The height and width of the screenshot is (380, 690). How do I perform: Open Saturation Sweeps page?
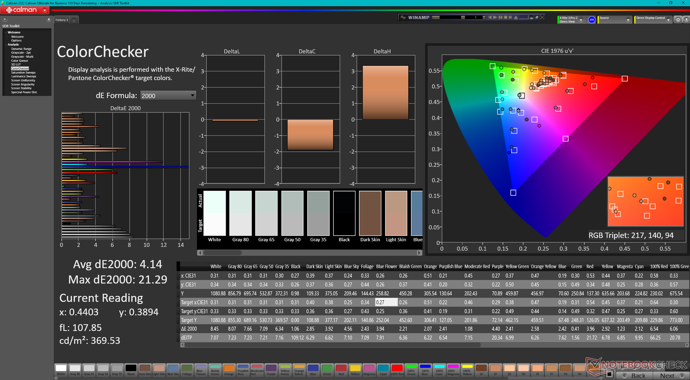[x=23, y=73]
